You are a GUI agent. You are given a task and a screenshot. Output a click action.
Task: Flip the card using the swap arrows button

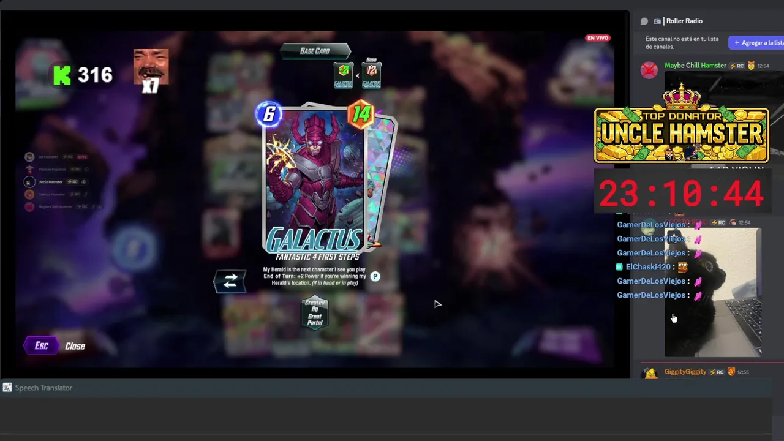pyautogui.click(x=230, y=281)
